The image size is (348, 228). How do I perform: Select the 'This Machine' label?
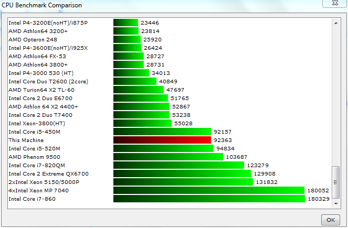[26, 140]
